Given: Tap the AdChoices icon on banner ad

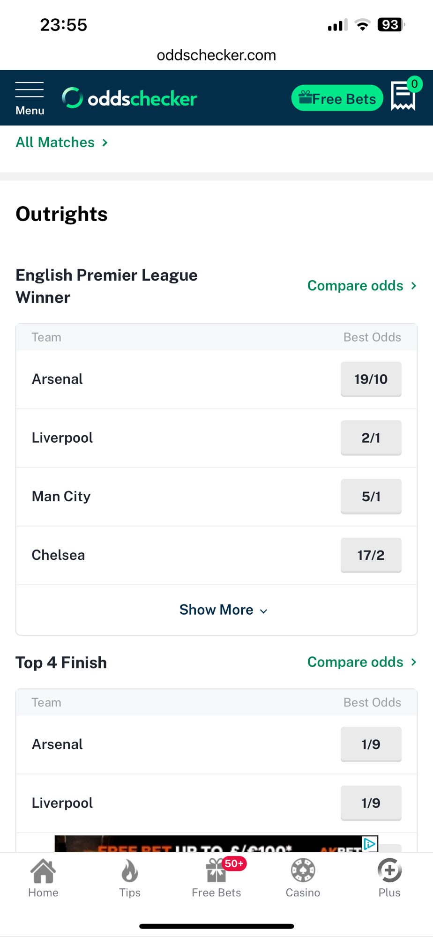Looking at the screenshot, I should point(370,844).
